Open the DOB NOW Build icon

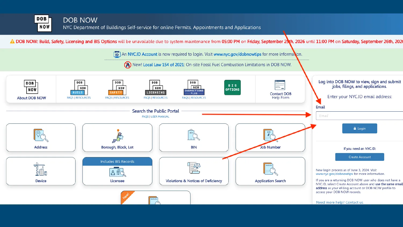79,87
